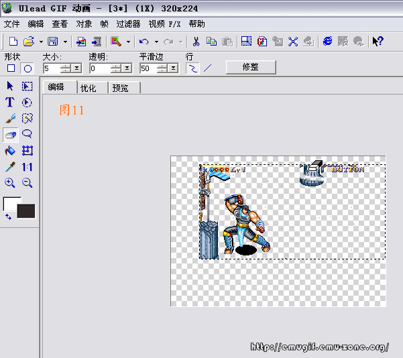Open dropdown arrow next to wizard icon
This screenshot has width=403, height=358.
(128, 42)
